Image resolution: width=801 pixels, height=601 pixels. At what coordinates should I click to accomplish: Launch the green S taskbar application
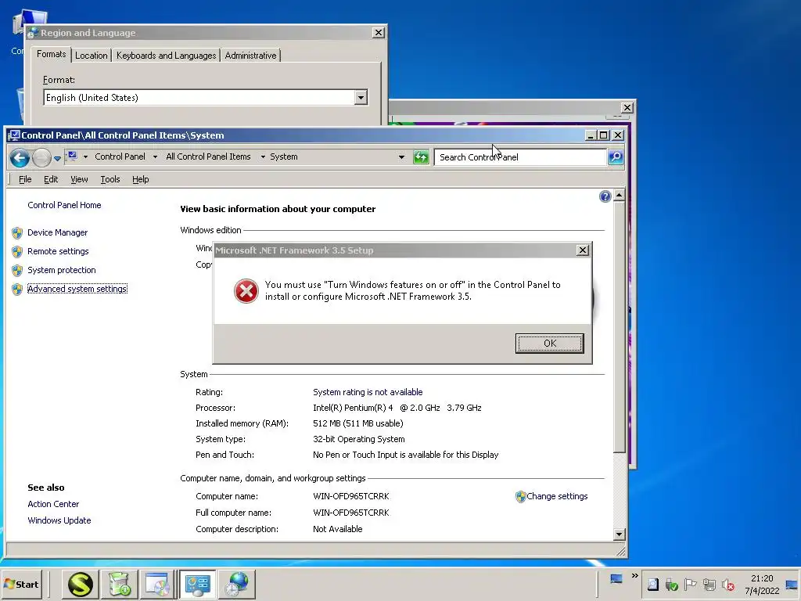(x=81, y=584)
